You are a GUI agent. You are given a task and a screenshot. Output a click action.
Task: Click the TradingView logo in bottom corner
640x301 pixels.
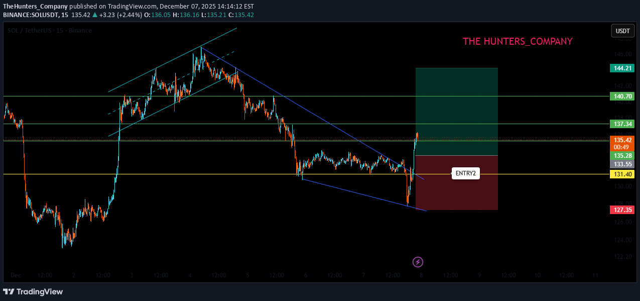click(x=33, y=291)
